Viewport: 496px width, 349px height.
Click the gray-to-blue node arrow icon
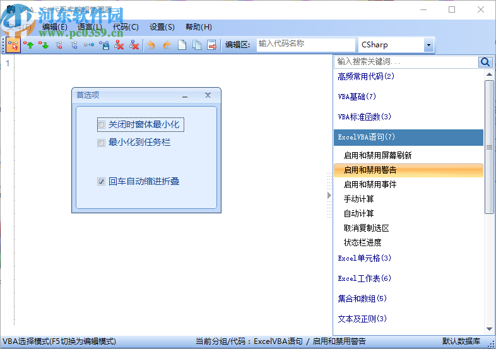coord(89,45)
